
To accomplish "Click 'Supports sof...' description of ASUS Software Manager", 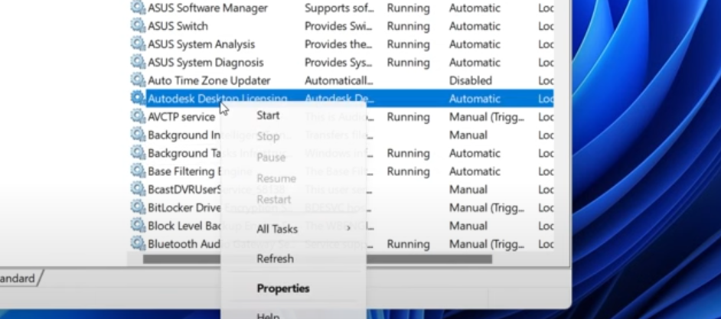I will pos(338,8).
